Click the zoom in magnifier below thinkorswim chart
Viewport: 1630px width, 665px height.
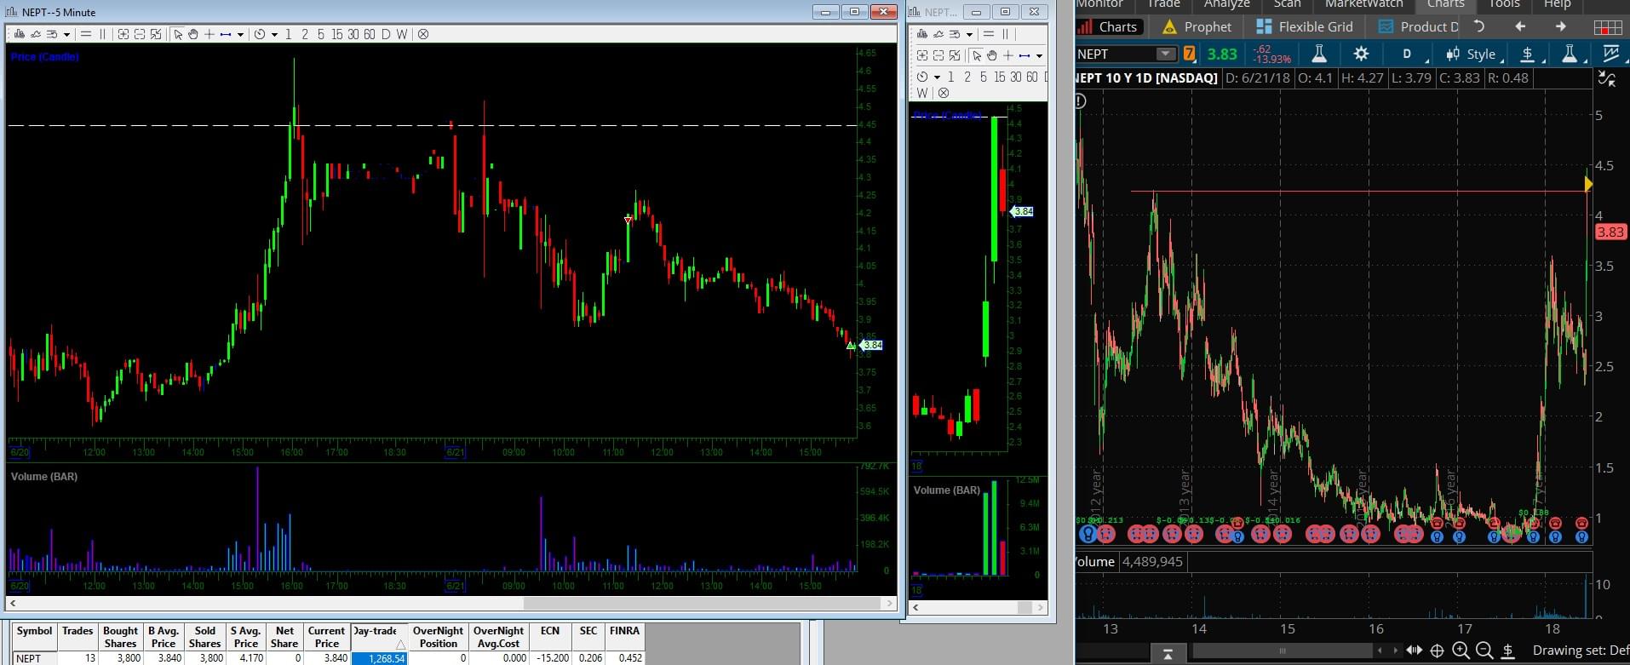pos(1461,651)
